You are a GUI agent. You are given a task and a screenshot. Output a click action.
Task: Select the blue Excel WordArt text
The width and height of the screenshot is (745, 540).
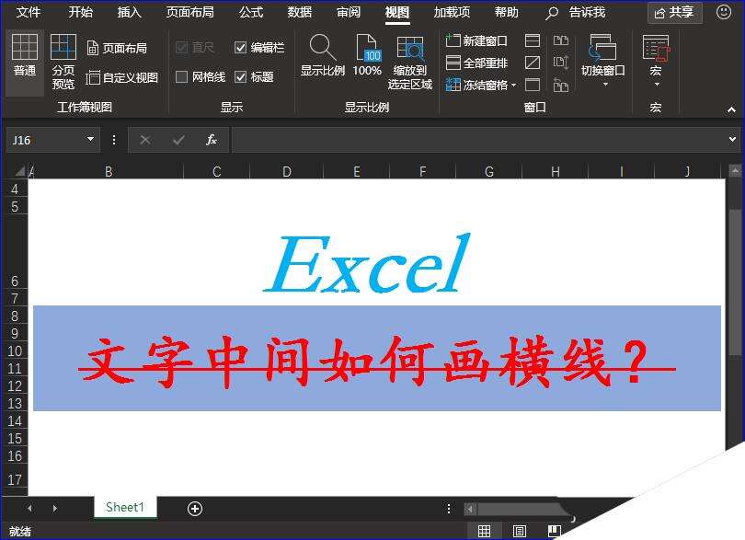point(367,263)
